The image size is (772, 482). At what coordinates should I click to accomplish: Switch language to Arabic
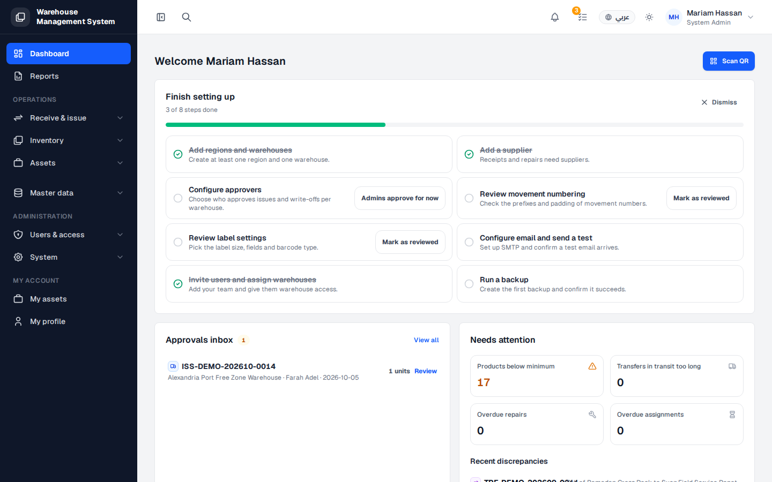[617, 17]
